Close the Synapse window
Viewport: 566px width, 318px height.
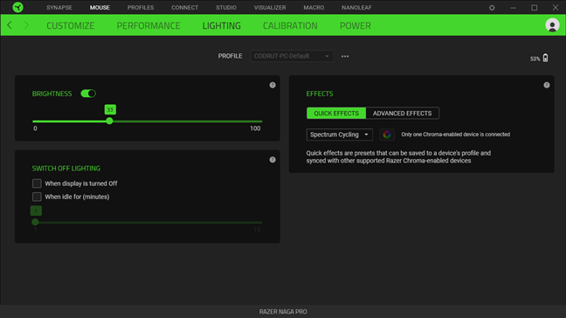tap(556, 8)
